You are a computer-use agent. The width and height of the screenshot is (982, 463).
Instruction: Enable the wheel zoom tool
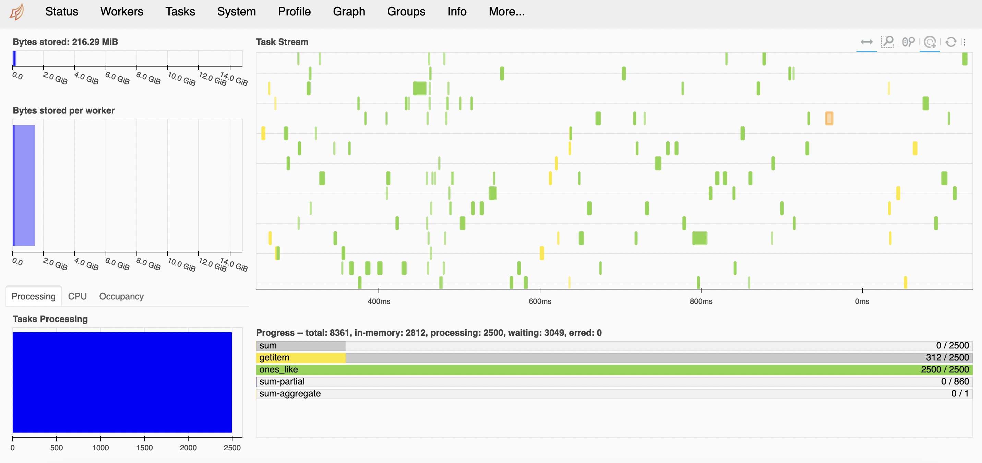click(908, 42)
